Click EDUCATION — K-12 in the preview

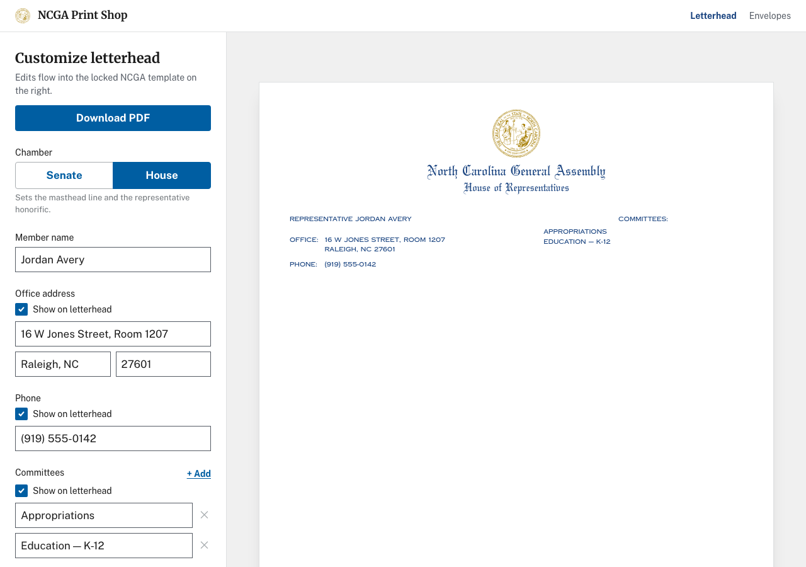coord(577,242)
